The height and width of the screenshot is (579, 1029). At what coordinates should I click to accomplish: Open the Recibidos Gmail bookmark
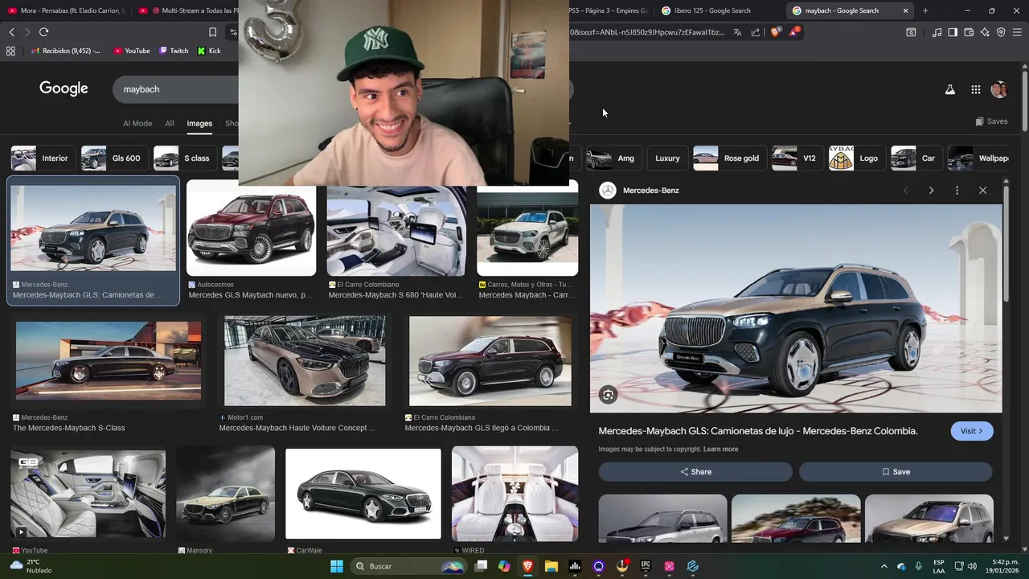pos(66,51)
